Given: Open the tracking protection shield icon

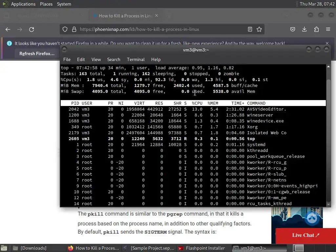Looking at the screenshot, I should [x=65, y=29].
